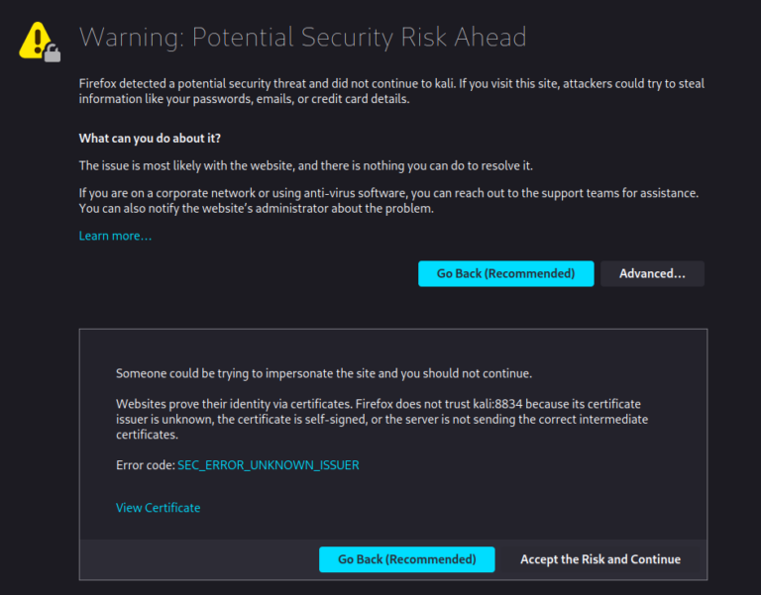The height and width of the screenshot is (595, 761).
Task: Click the 'Someone could be trying to impersonate' line
Action: [323, 373]
